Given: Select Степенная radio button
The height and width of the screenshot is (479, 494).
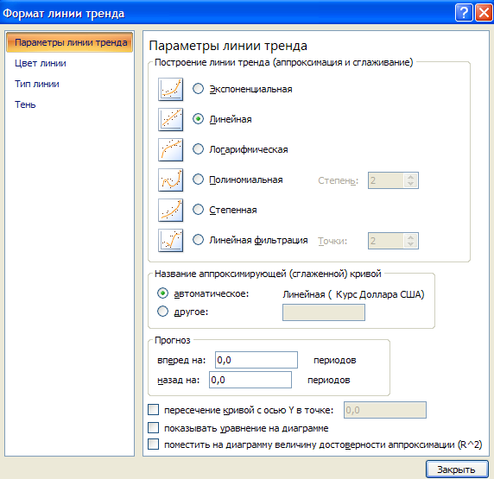Looking at the screenshot, I should click(198, 210).
